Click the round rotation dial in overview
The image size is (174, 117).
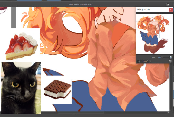(x=138, y=61)
